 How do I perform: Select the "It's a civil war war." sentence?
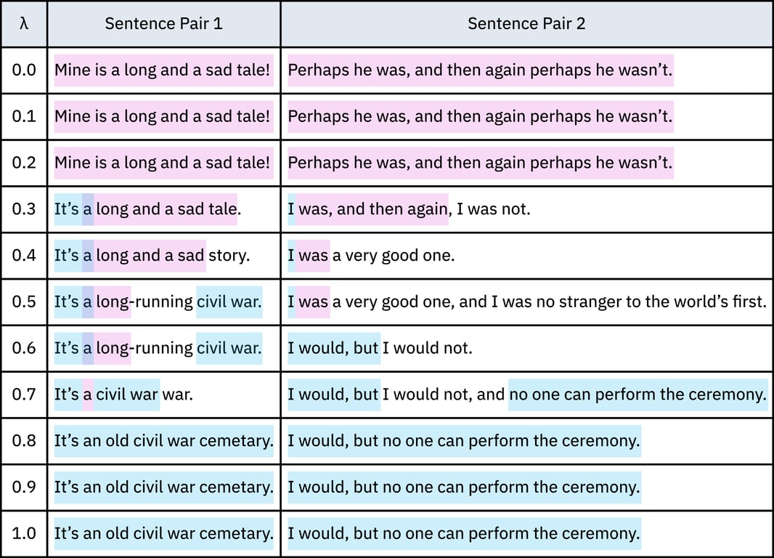coord(123,395)
